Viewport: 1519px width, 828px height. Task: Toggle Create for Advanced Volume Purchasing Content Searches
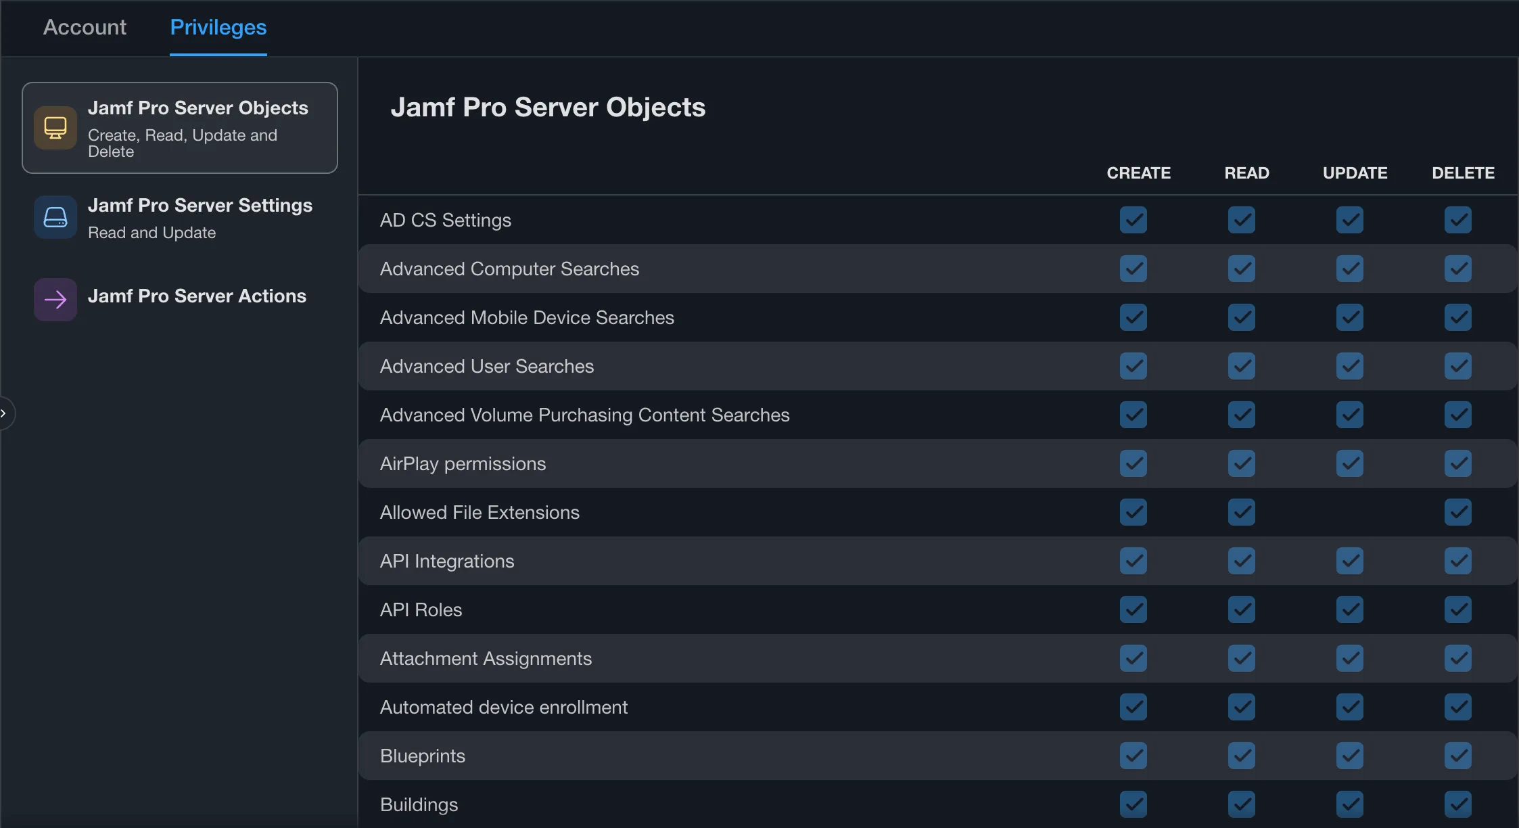point(1134,415)
